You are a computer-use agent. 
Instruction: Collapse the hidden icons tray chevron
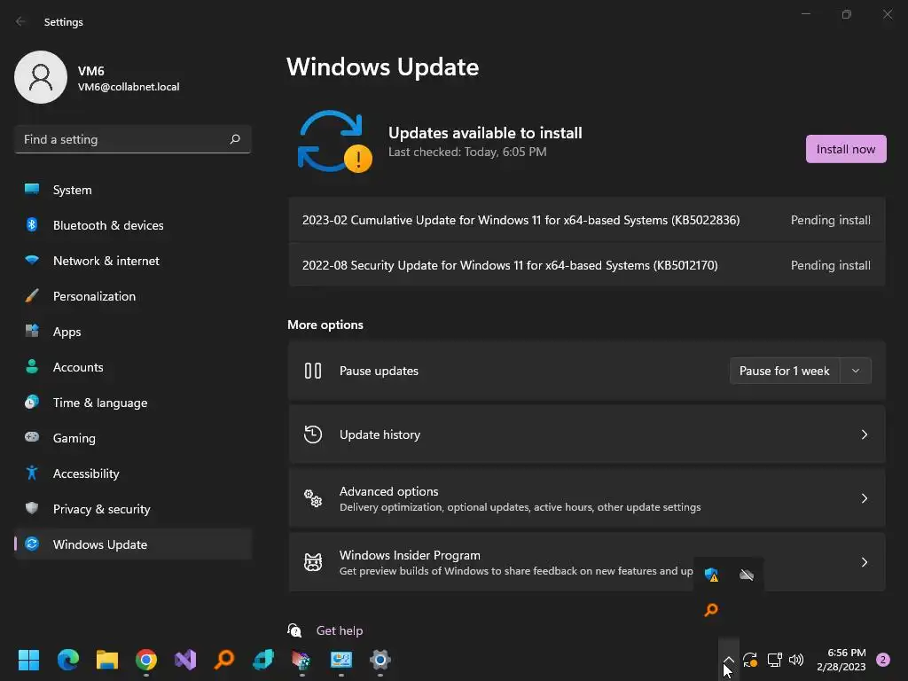pos(729,660)
